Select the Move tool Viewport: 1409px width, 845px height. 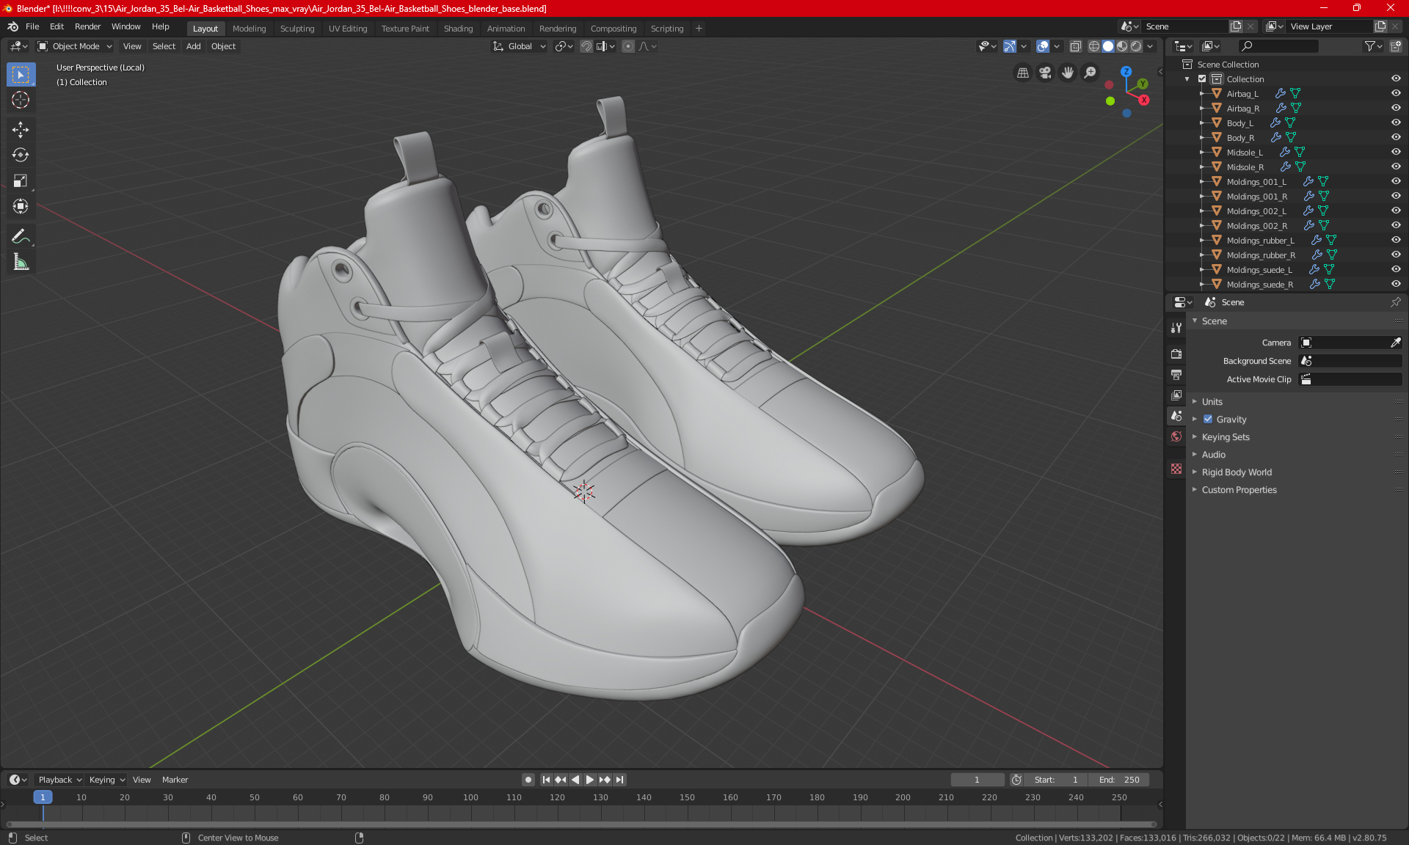point(21,130)
